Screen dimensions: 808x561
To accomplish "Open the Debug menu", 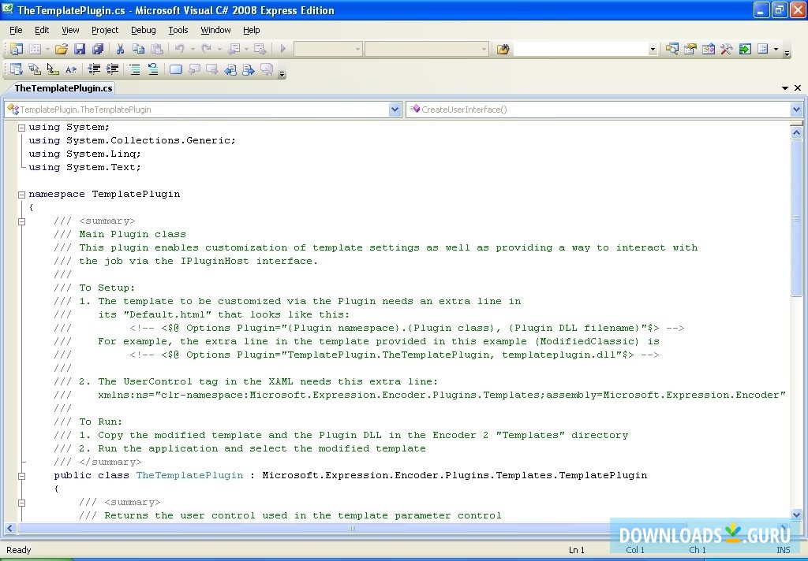I will (x=143, y=30).
